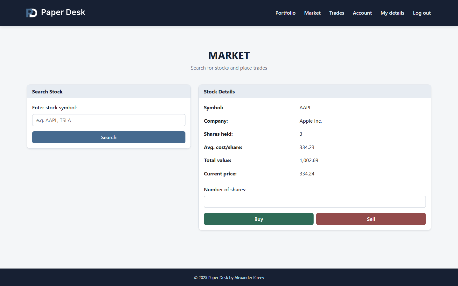The width and height of the screenshot is (458, 286).
Task: Click the 'Shares held:' label
Action: click(218, 134)
